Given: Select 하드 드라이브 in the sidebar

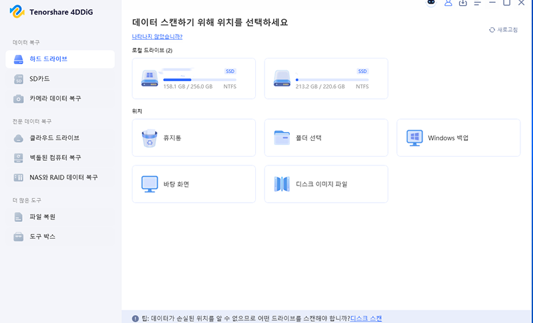Looking at the screenshot, I should pyautogui.click(x=60, y=59).
